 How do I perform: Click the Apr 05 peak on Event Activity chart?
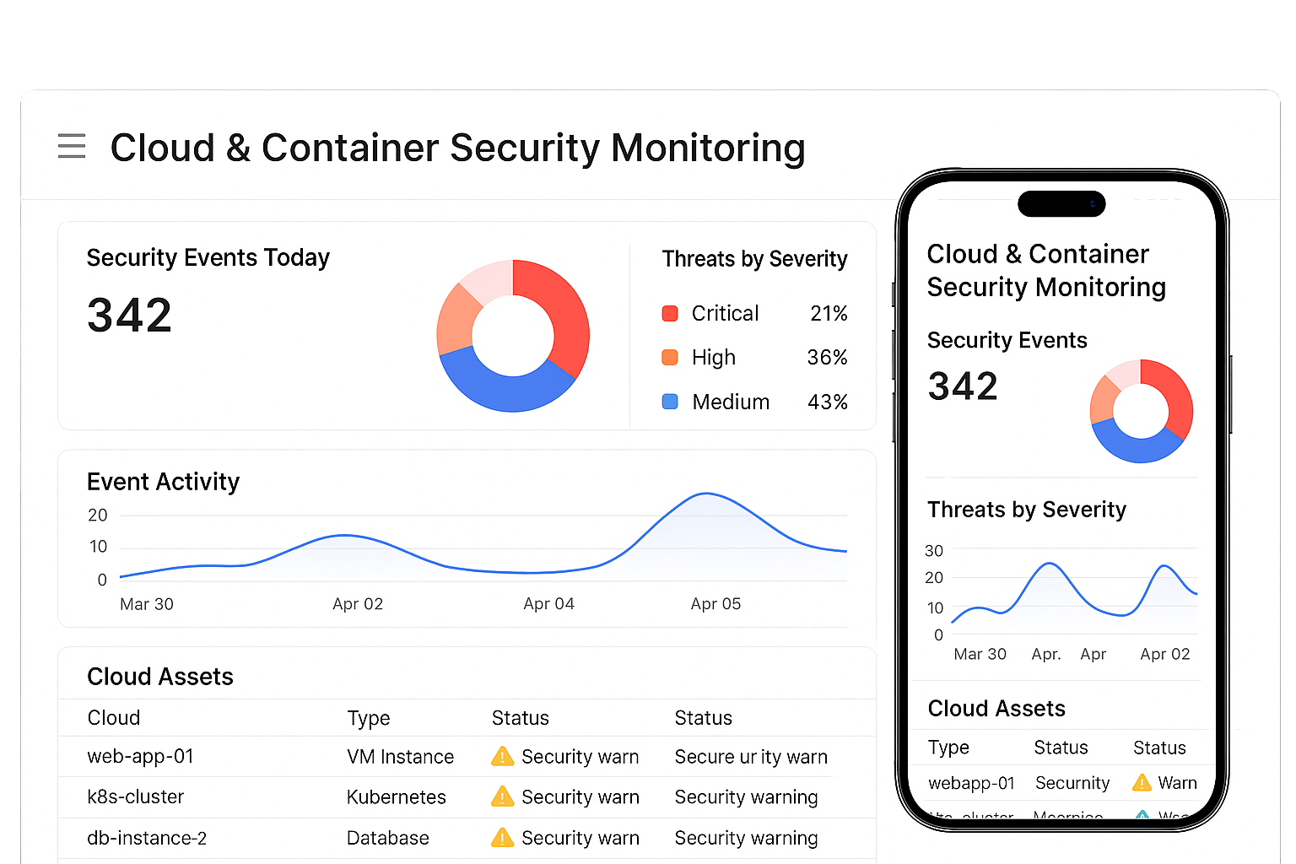[706, 494]
